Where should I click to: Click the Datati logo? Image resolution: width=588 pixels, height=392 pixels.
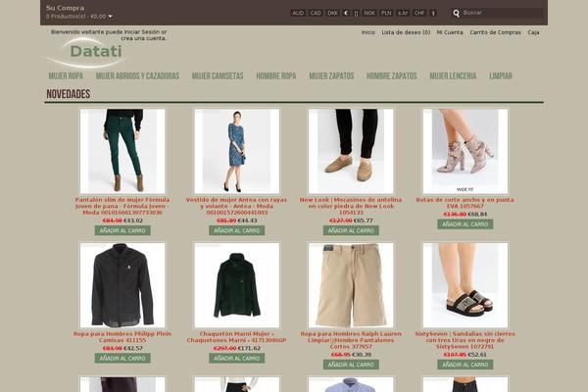pos(88,52)
